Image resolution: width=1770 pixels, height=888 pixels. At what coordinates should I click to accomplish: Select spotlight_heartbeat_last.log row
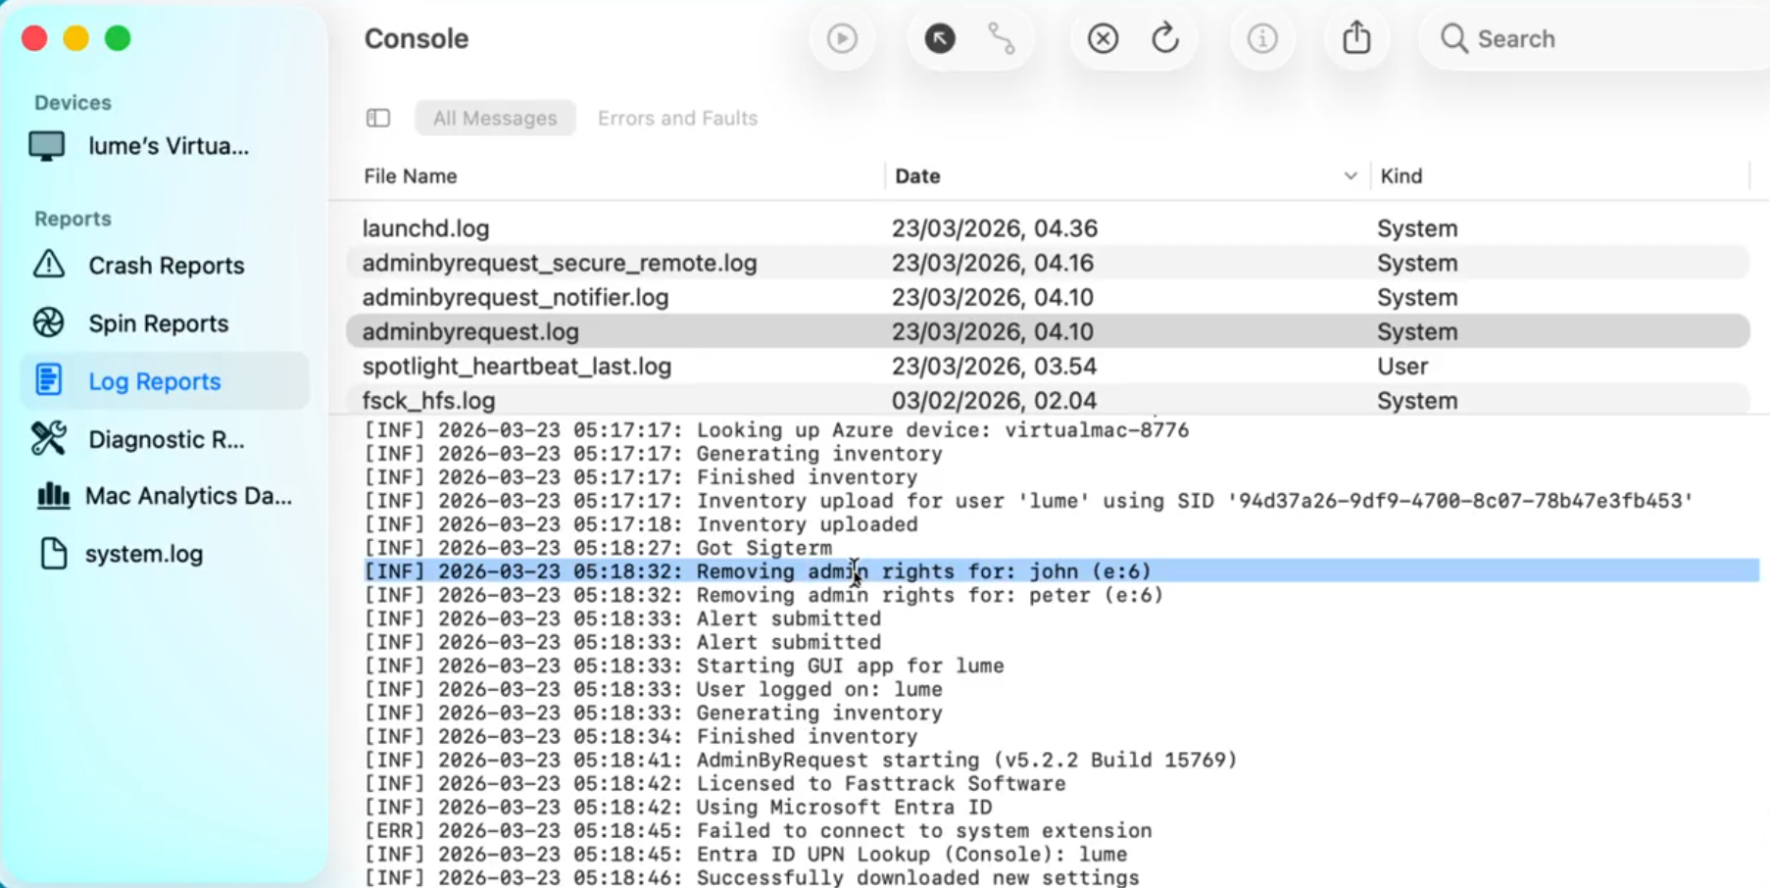click(1048, 366)
